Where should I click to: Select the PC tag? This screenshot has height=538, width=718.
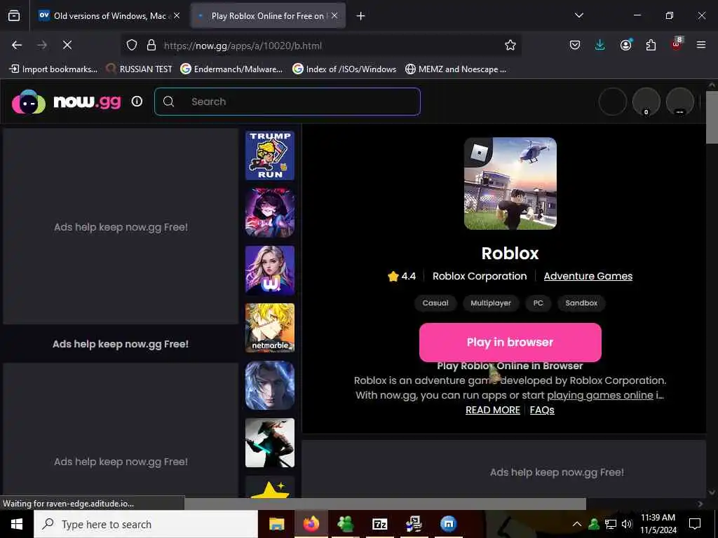tap(538, 303)
